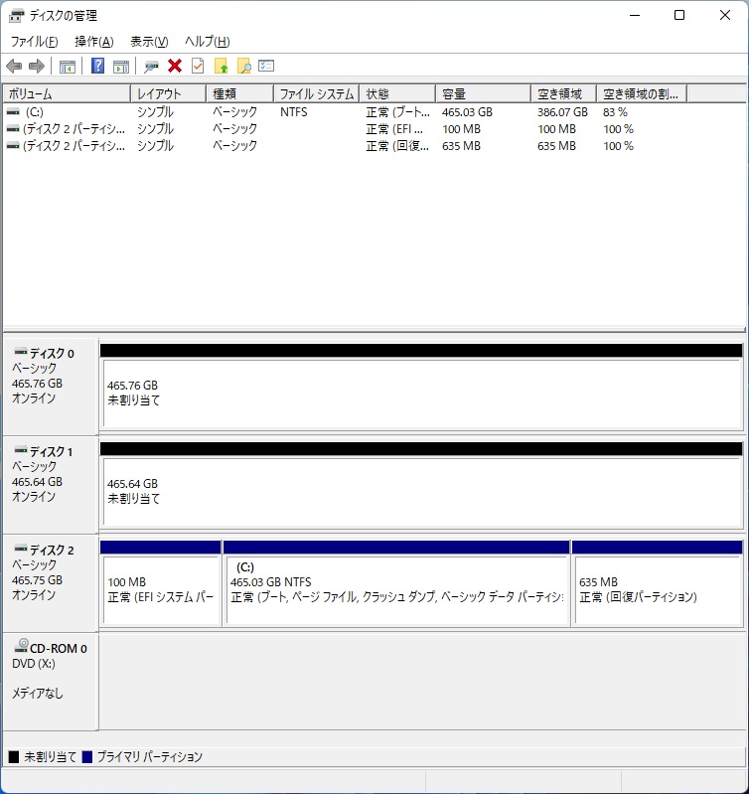Select the volume row with 正常 (EFI ... status
Screen dimensions: 749x794
344,129
